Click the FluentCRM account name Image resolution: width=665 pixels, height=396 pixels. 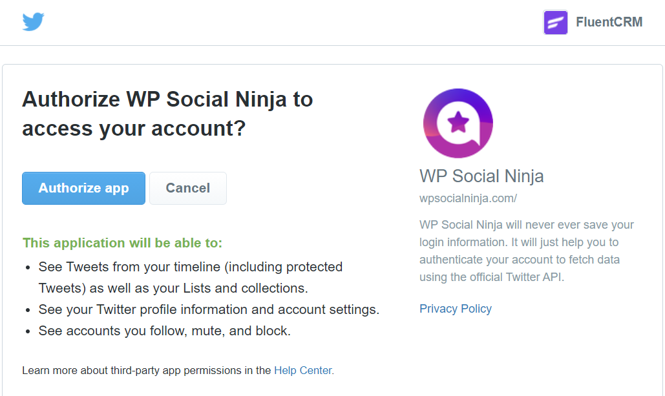coord(609,23)
